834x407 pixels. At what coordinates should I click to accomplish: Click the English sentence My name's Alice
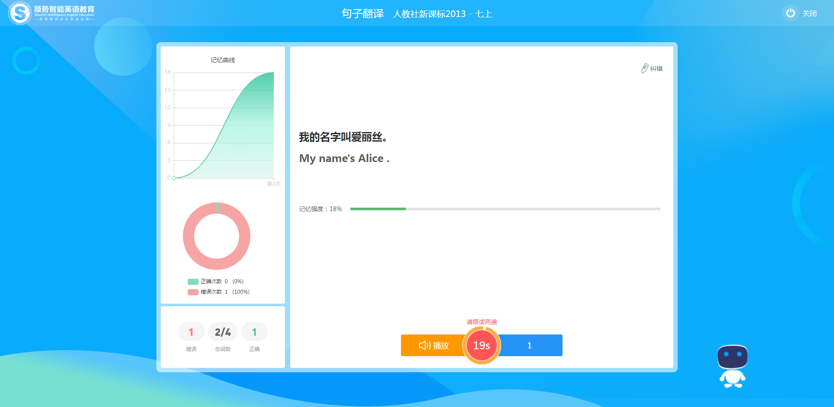click(x=344, y=159)
